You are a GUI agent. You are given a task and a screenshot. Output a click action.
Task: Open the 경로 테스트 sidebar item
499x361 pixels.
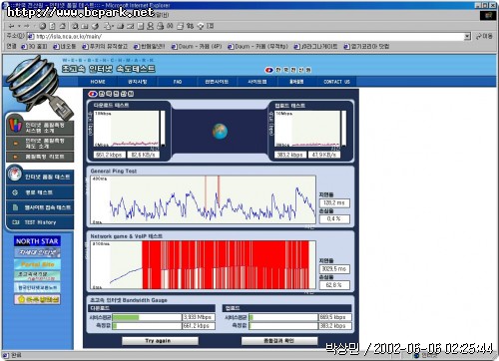point(40,192)
